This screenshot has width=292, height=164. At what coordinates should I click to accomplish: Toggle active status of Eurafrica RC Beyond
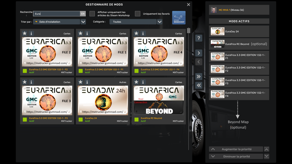pos(137,120)
